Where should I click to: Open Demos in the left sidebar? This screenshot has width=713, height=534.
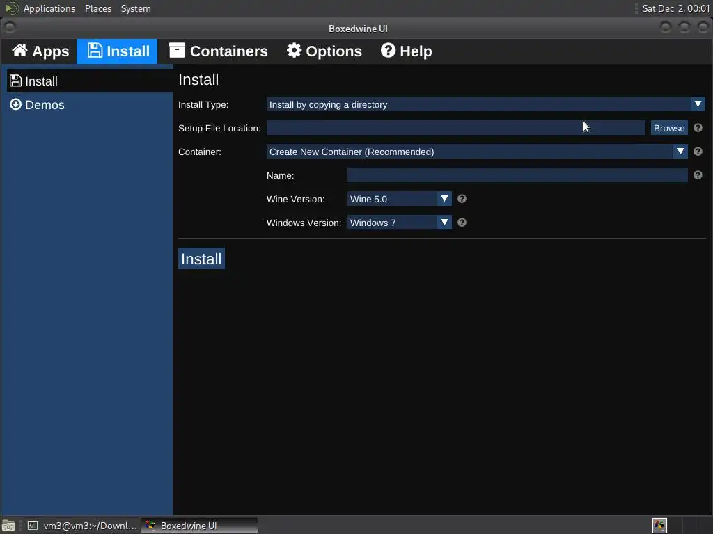[90, 104]
